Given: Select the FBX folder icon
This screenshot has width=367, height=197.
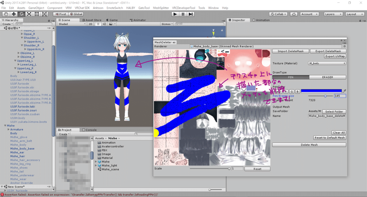Looking at the screenshot, I should pos(99,150).
